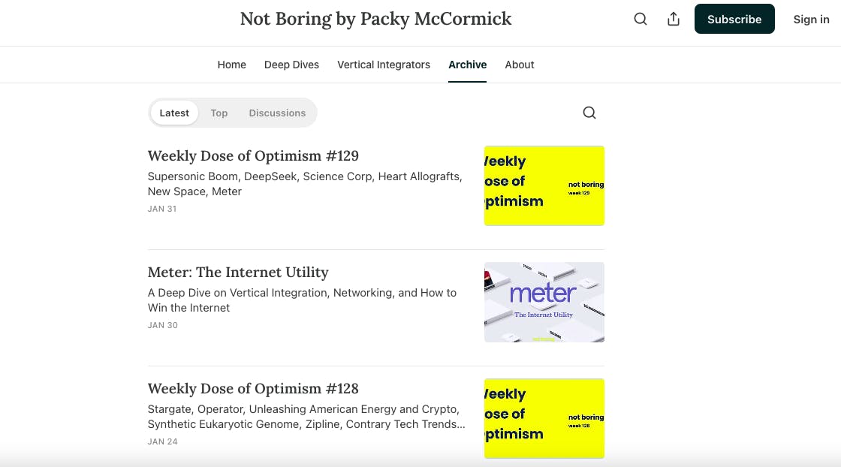This screenshot has height=467, width=841.
Task: Click the Sign in link
Action: coord(811,20)
